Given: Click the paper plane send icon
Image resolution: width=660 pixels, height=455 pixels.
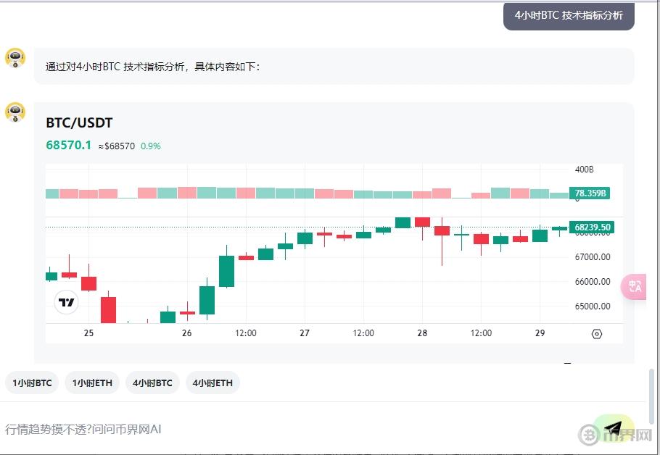Looking at the screenshot, I should pyautogui.click(x=613, y=428).
